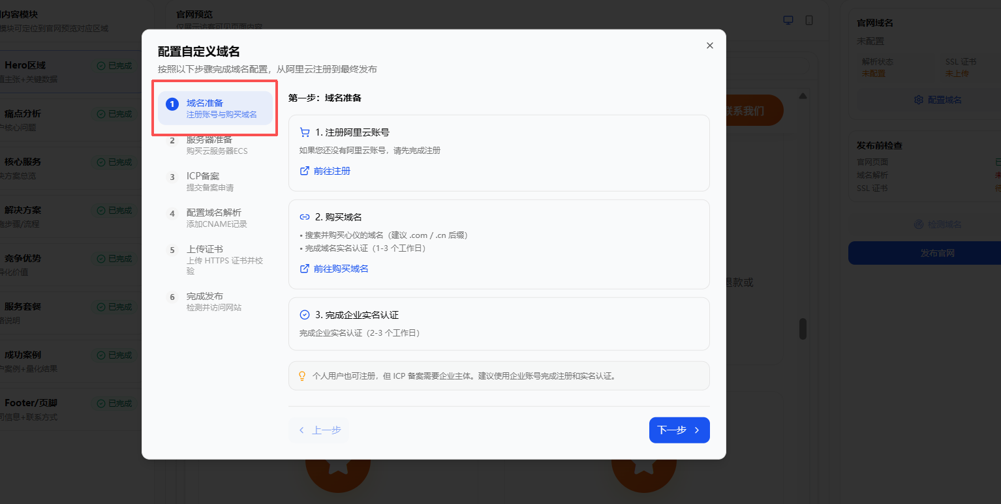This screenshot has width=1001, height=504.
Task: Click 发布前检查 heading in background panel
Action: (880, 145)
